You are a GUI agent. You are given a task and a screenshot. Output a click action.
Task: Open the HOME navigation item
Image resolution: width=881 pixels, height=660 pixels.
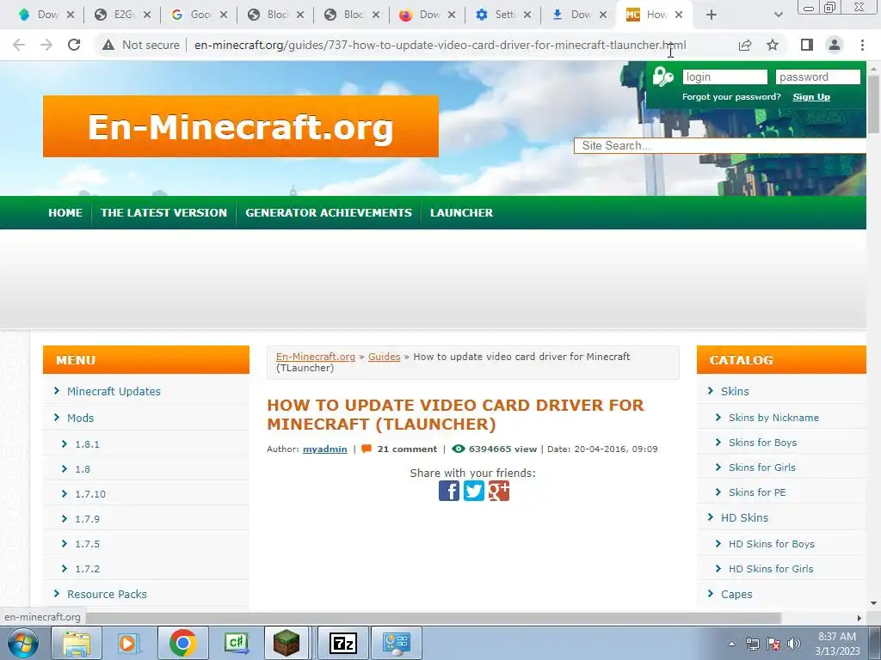(65, 213)
